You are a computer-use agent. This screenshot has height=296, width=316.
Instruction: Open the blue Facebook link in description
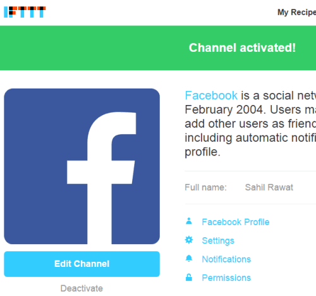pyautogui.click(x=211, y=96)
